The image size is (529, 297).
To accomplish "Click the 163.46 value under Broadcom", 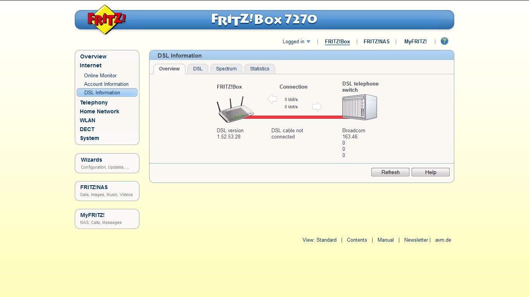I will tap(350, 137).
